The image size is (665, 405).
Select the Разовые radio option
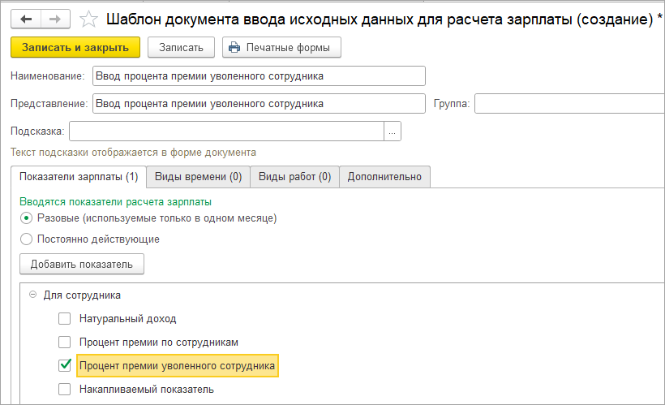[x=27, y=218]
